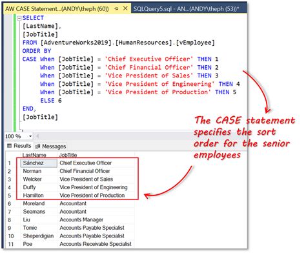The height and width of the screenshot is (253, 306).
Task: Open the Messages tab
Action: point(51,147)
